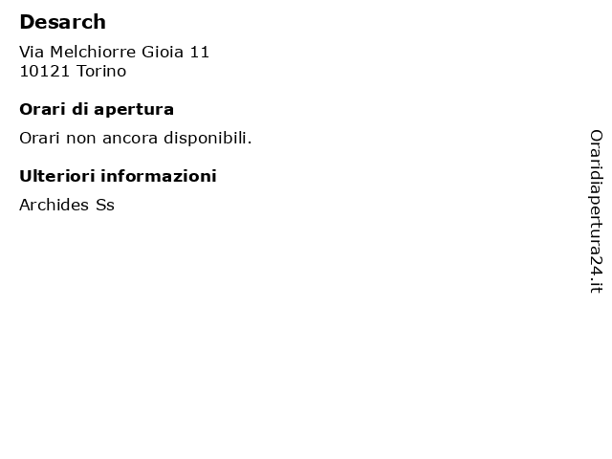
Task: Click the word Ulteriori
Action: tap(57, 176)
